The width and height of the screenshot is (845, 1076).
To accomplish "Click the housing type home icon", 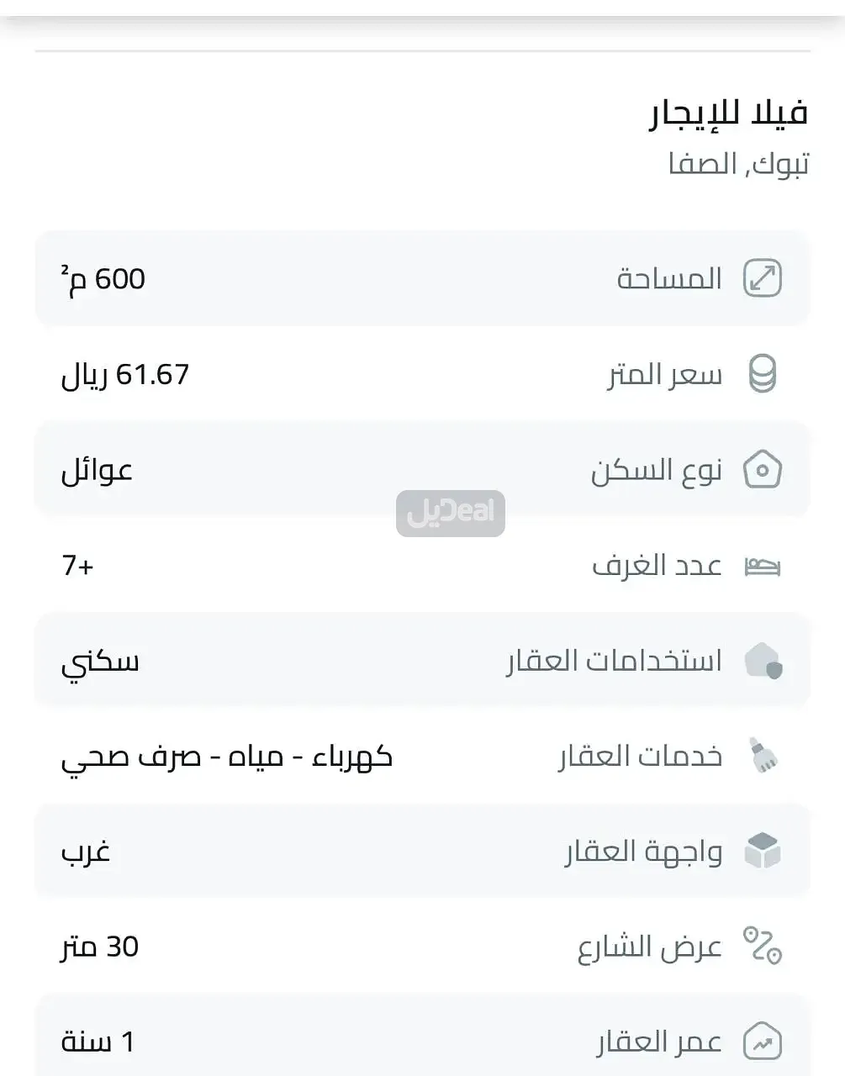I will coord(762,470).
